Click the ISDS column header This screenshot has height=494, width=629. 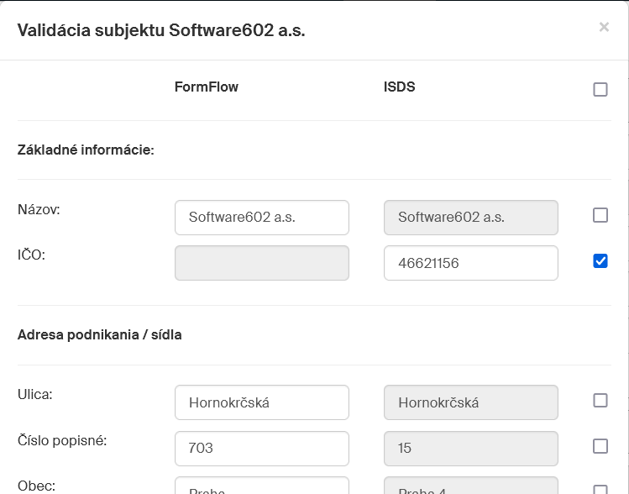coord(399,87)
